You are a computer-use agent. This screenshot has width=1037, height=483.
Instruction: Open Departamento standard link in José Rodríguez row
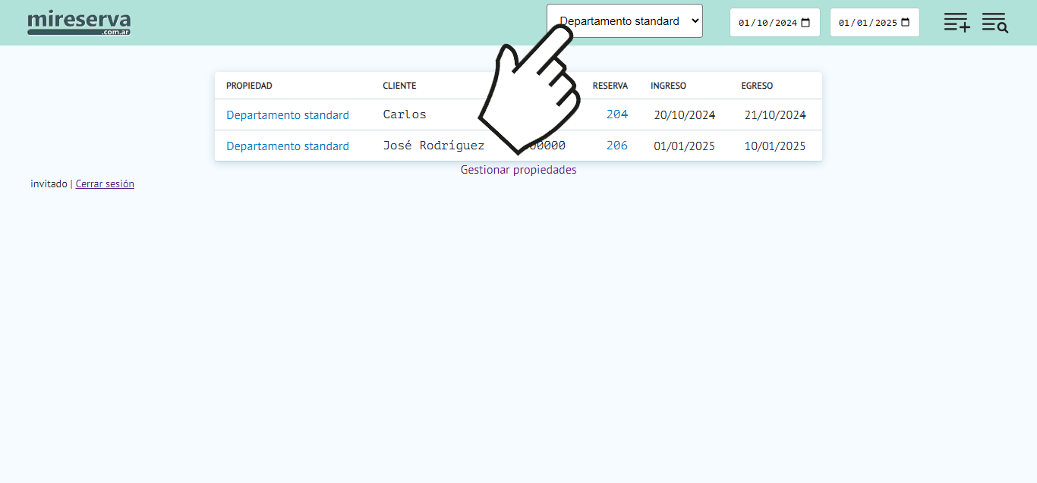pos(288,146)
